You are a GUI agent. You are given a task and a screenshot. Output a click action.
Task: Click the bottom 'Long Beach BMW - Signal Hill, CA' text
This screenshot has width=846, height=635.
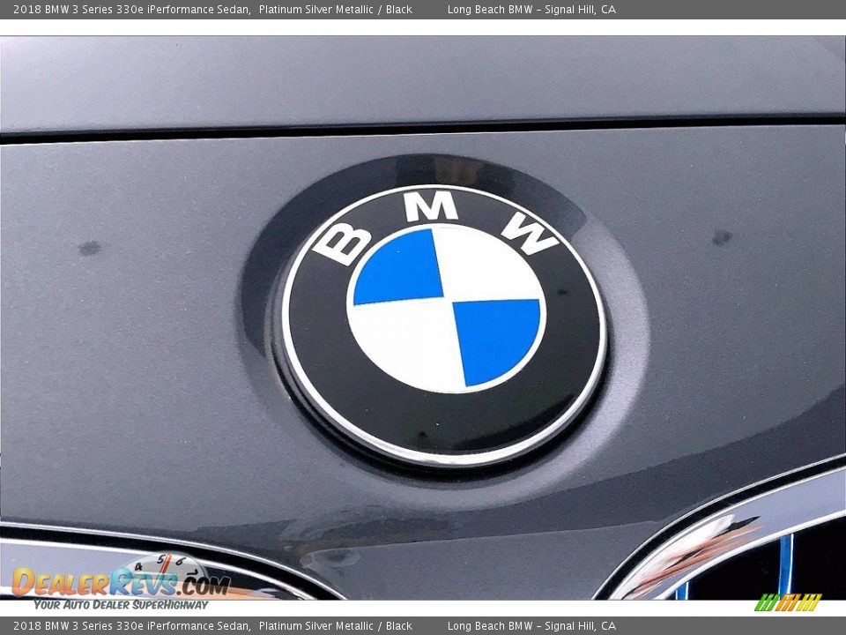(531, 626)
